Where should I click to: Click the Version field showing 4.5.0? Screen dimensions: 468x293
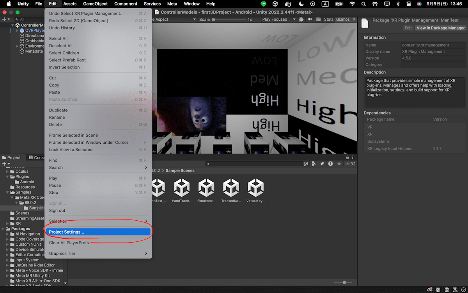coord(434,58)
